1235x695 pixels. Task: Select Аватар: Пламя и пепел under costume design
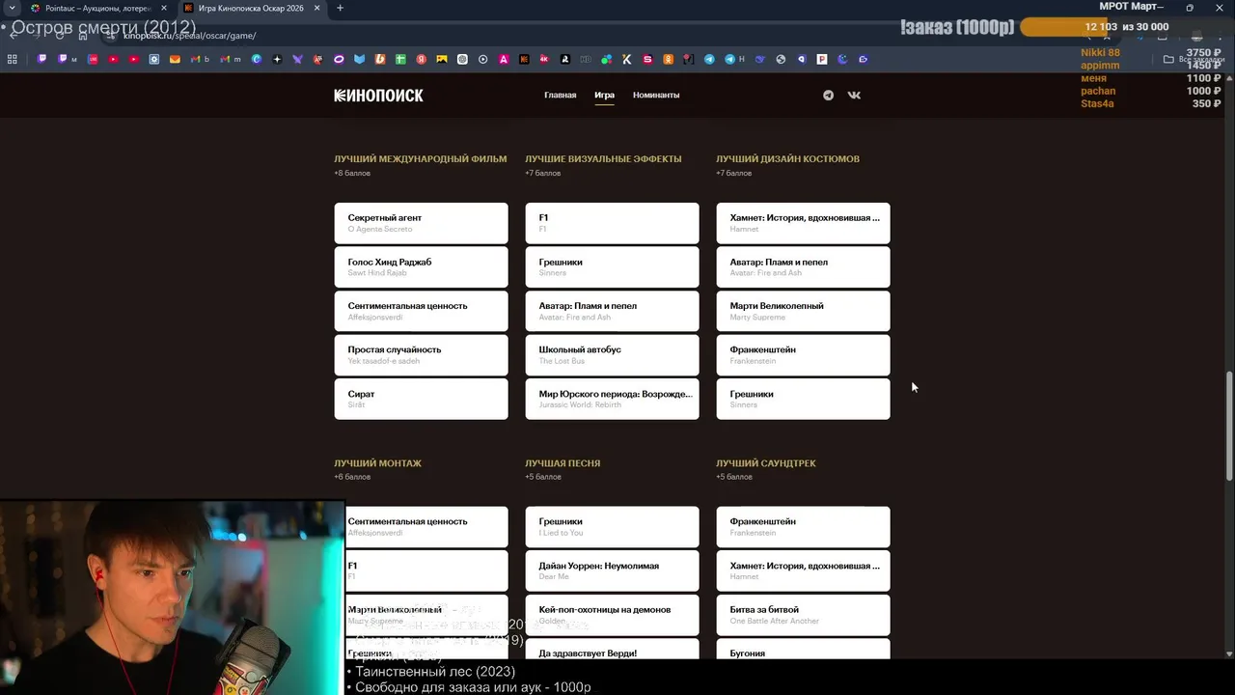(x=803, y=266)
